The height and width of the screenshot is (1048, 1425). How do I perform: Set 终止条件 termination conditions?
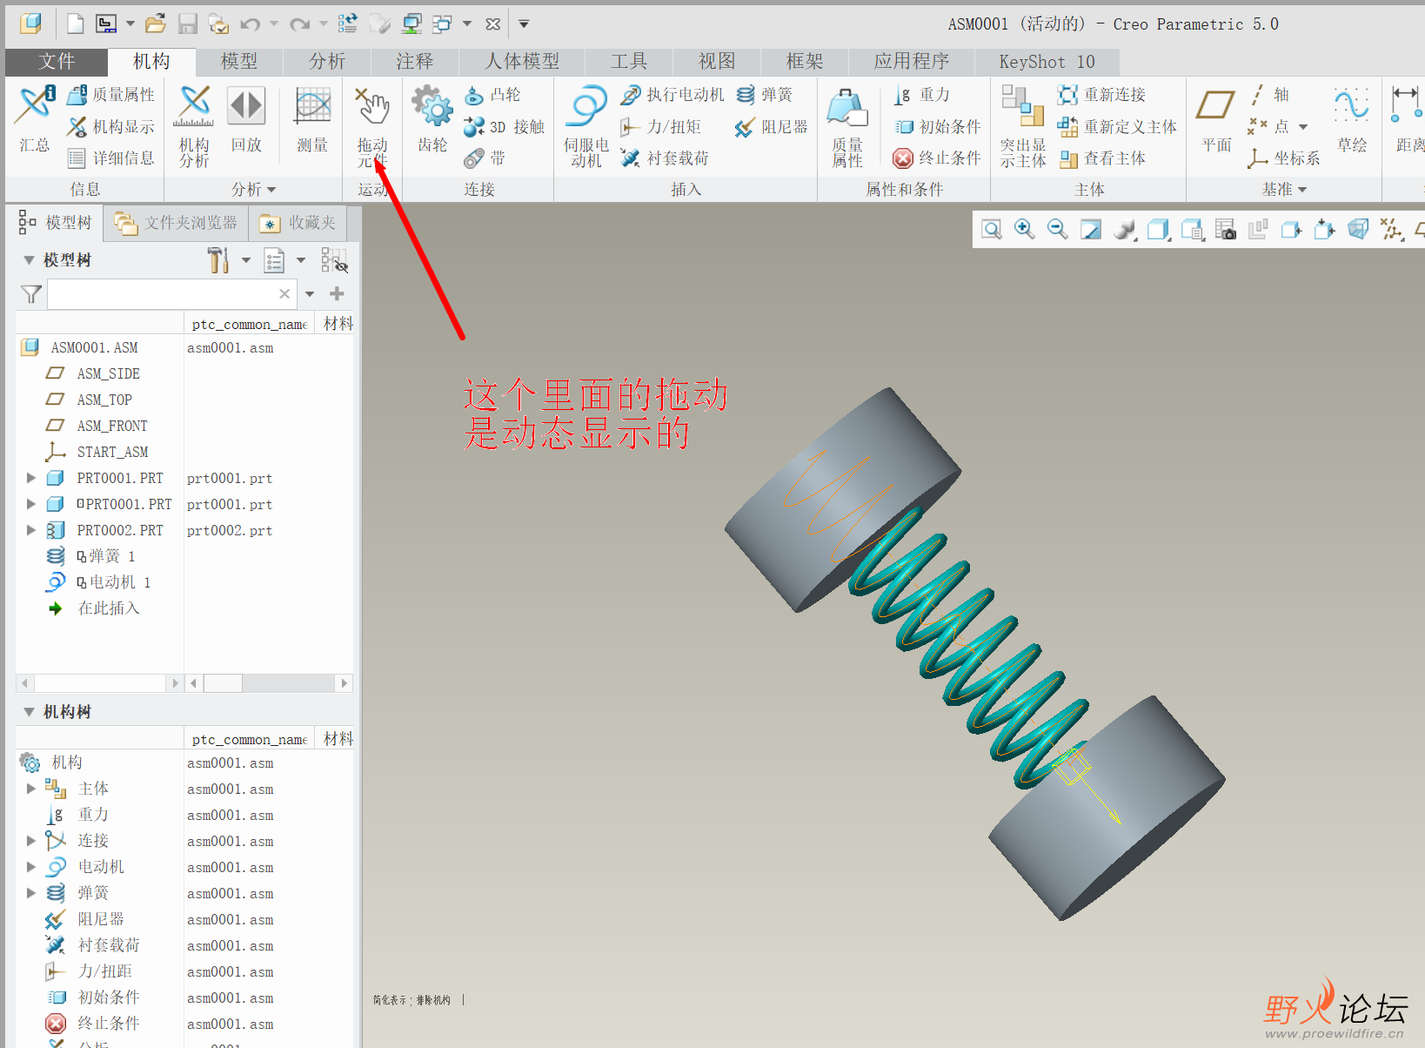(x=938, y=158)
